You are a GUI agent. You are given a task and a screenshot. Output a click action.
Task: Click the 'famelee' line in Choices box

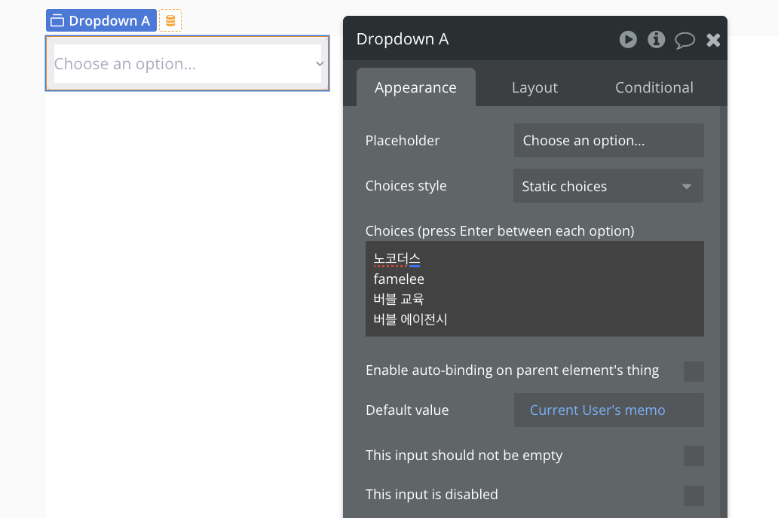[x=399, y=279]
